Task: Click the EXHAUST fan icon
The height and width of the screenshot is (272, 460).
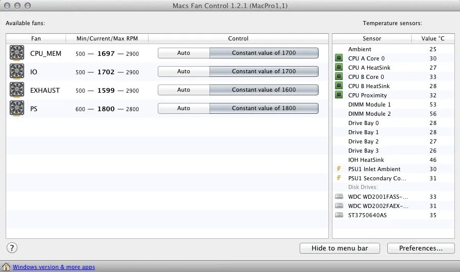Action: point(17,90)
